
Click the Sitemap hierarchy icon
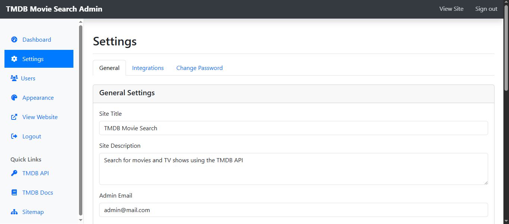pyautogui.click(x=14, y=212)
